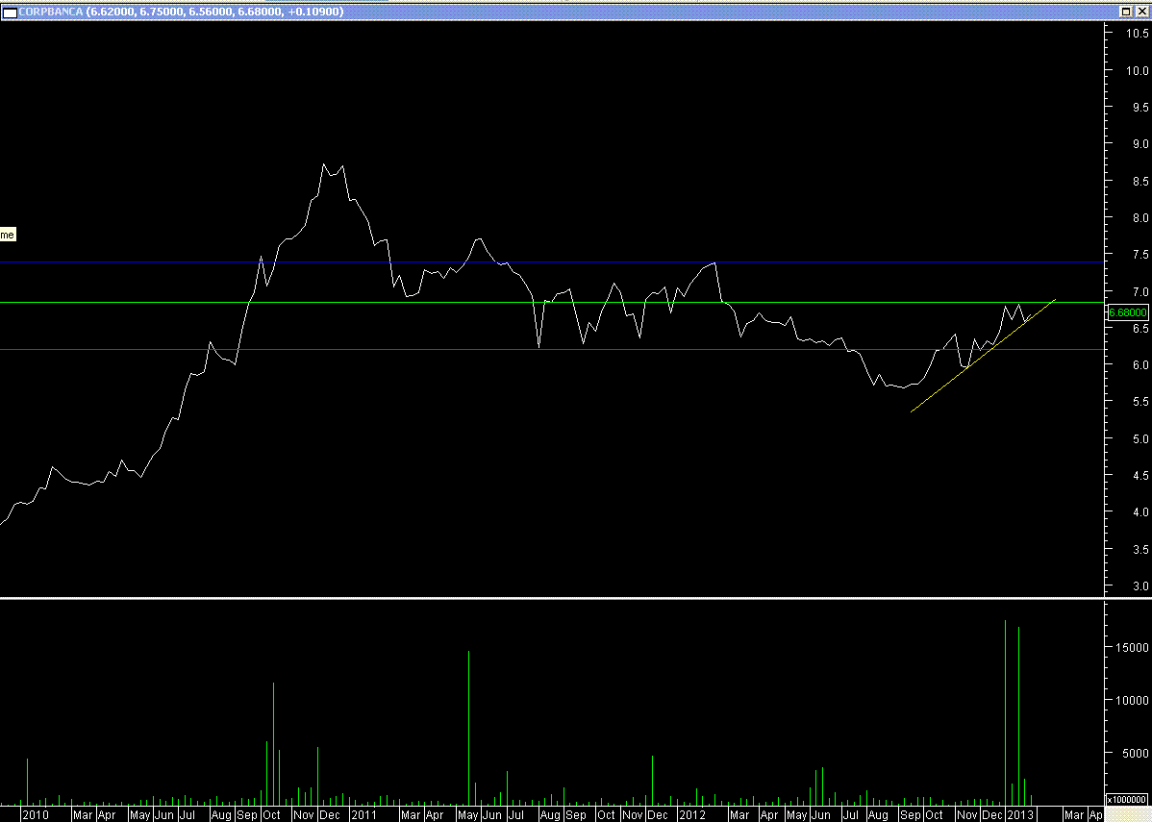Select the green horizontal line near 6.85

551,303
